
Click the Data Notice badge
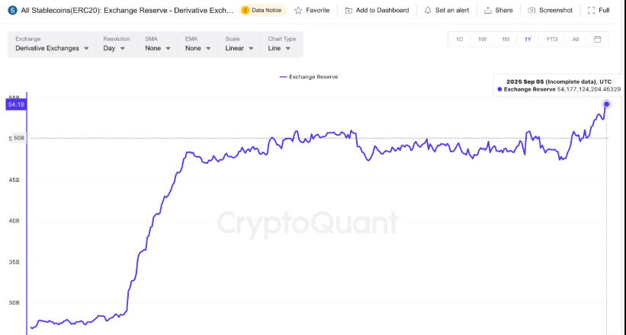point(263,11)
